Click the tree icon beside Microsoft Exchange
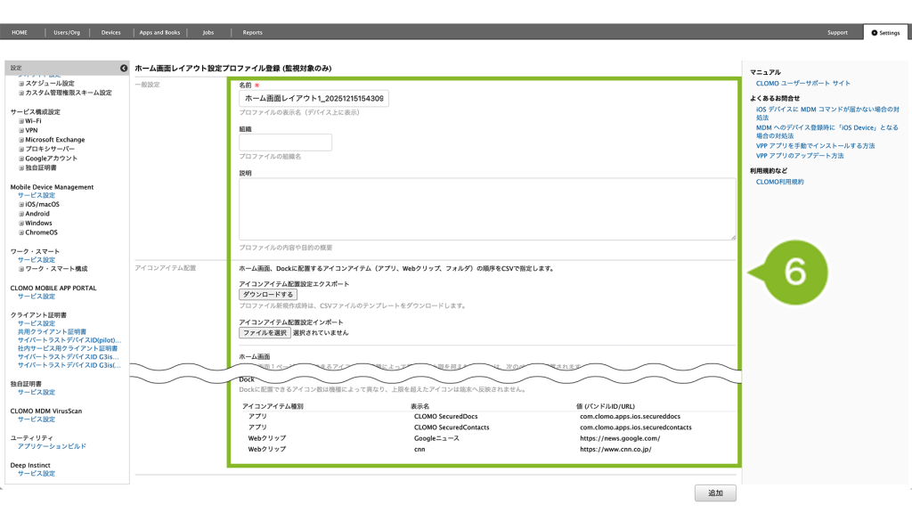 click(21, 140)
